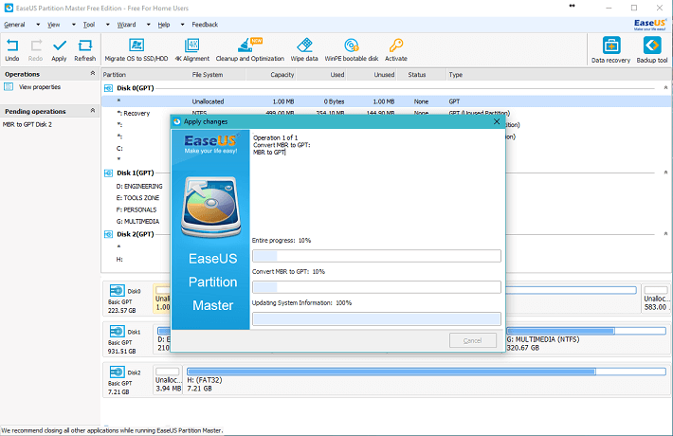Open the 4K Alignment tool
This screenshot has height=436, width=673.
click(x=191, y=50)
